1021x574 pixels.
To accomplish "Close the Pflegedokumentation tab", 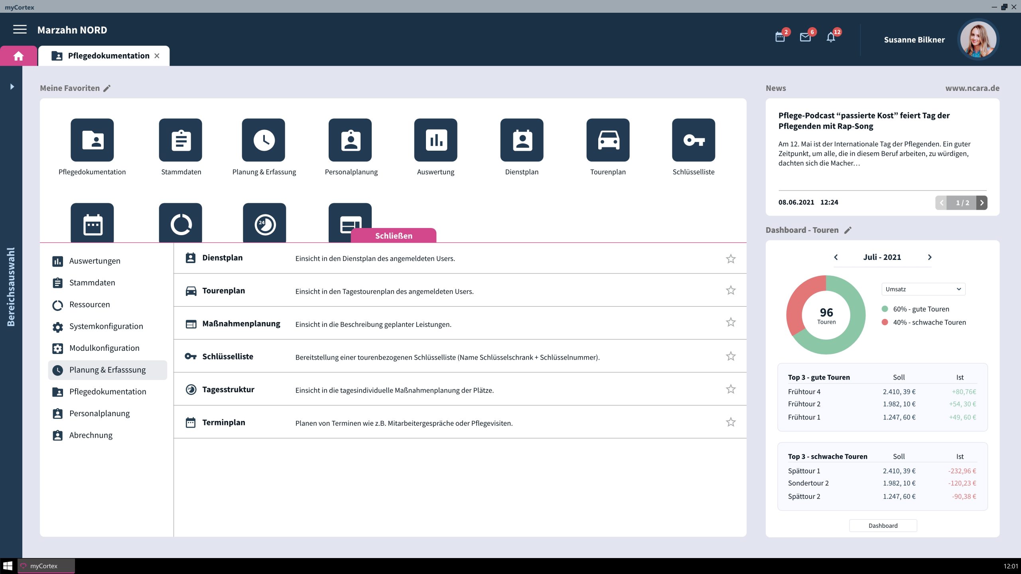I will click(x=157, y=56).
